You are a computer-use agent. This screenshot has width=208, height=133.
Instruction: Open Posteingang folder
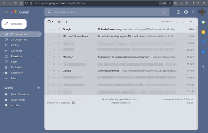pos(21,34)
